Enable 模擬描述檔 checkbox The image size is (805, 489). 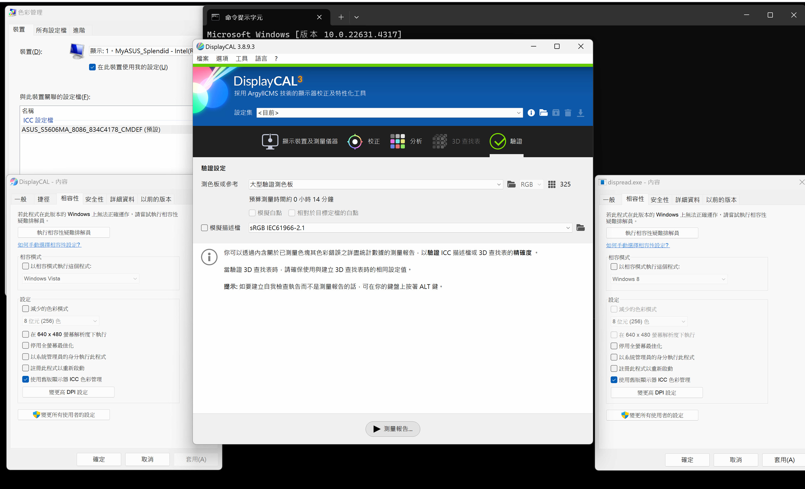[204, 228]
